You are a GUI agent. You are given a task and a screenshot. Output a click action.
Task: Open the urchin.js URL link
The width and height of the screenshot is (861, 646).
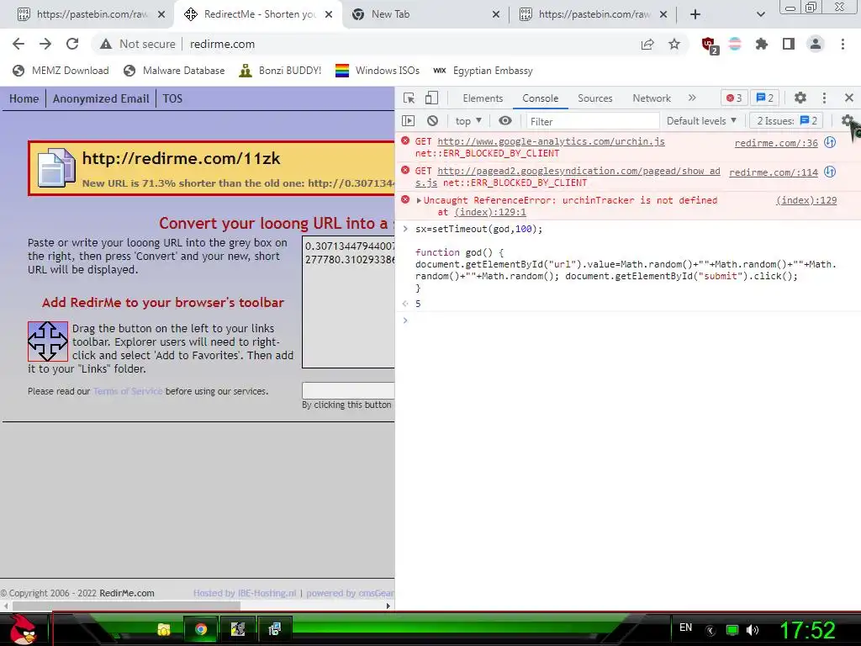[x=551, y=141]
